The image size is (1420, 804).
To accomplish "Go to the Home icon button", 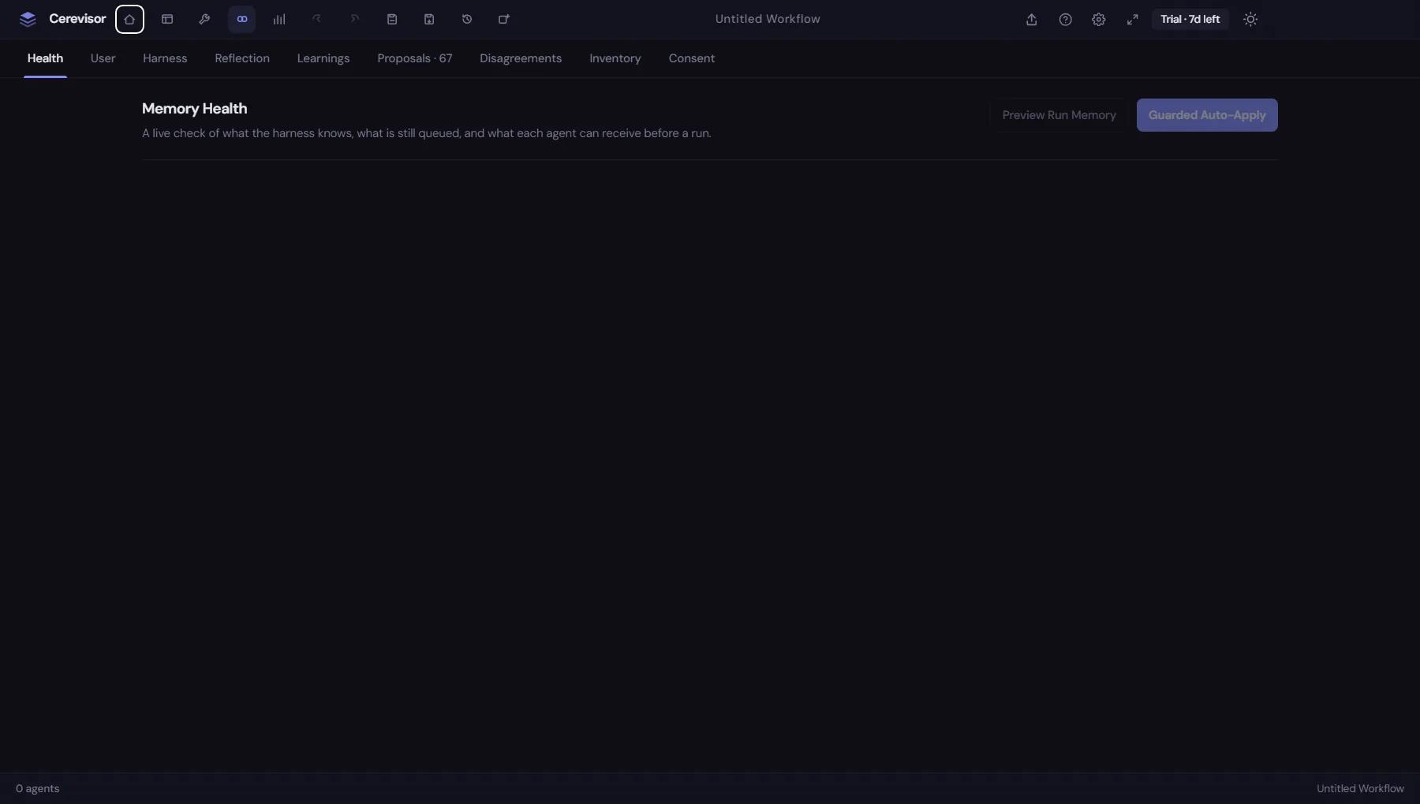I will (129, 19).
